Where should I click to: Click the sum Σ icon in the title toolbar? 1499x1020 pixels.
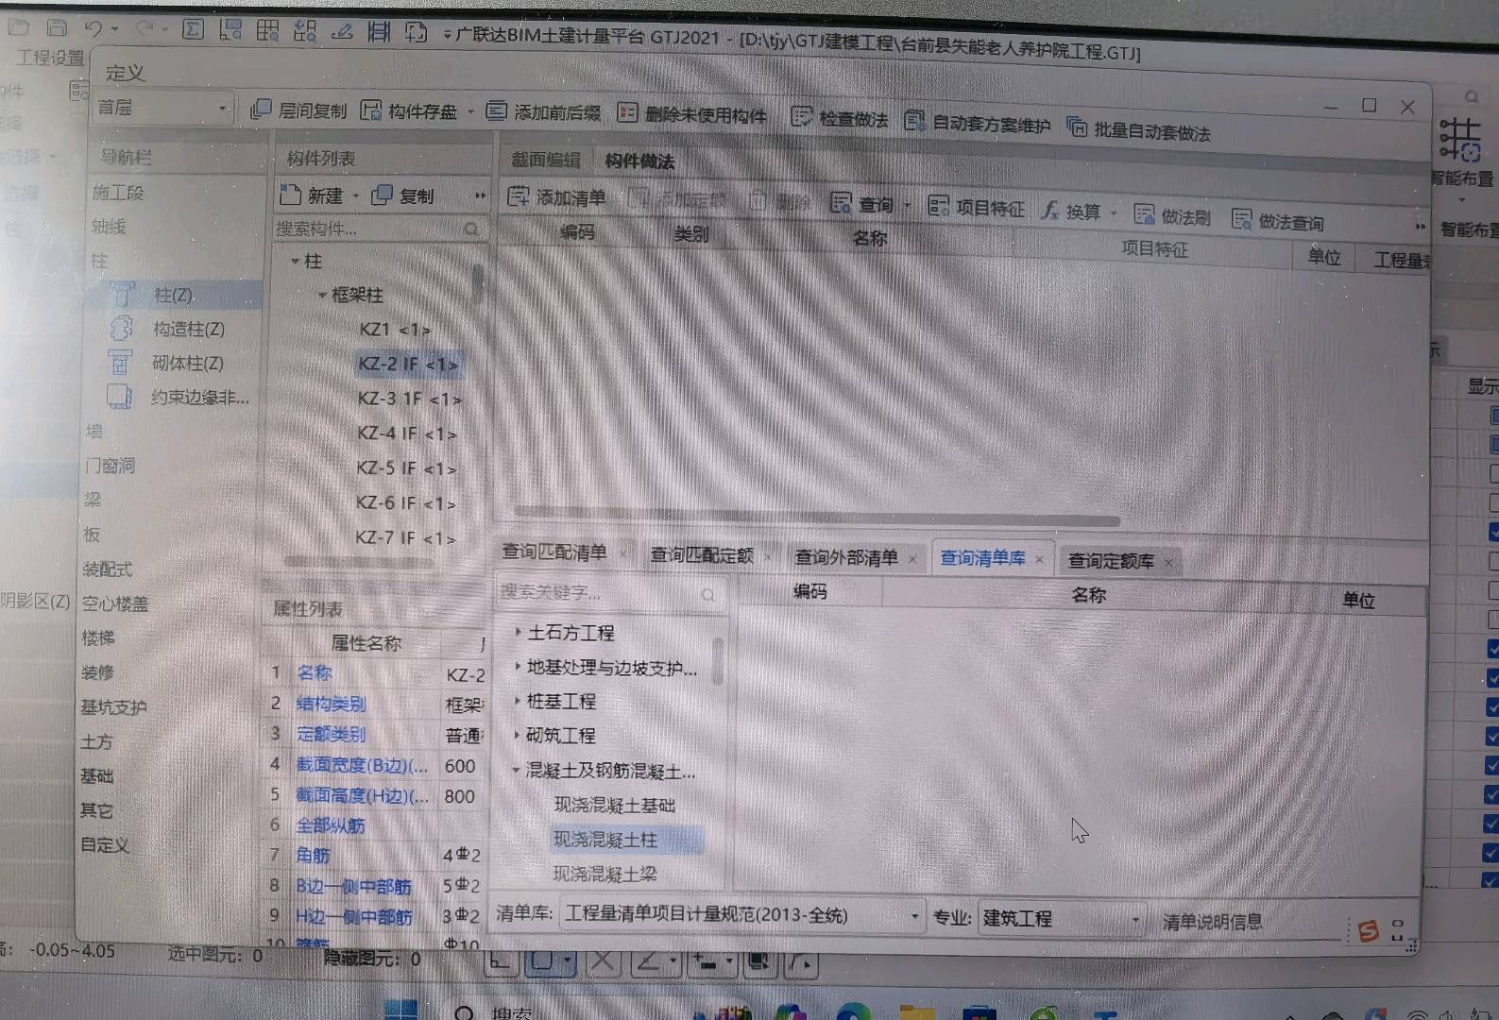(x=193, y=29)
